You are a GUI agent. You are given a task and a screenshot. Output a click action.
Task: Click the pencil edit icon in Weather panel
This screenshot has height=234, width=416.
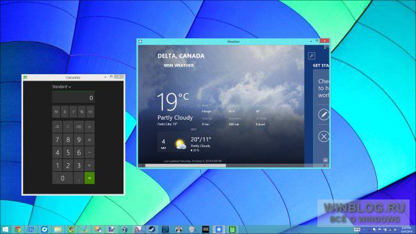pos(323,114)
